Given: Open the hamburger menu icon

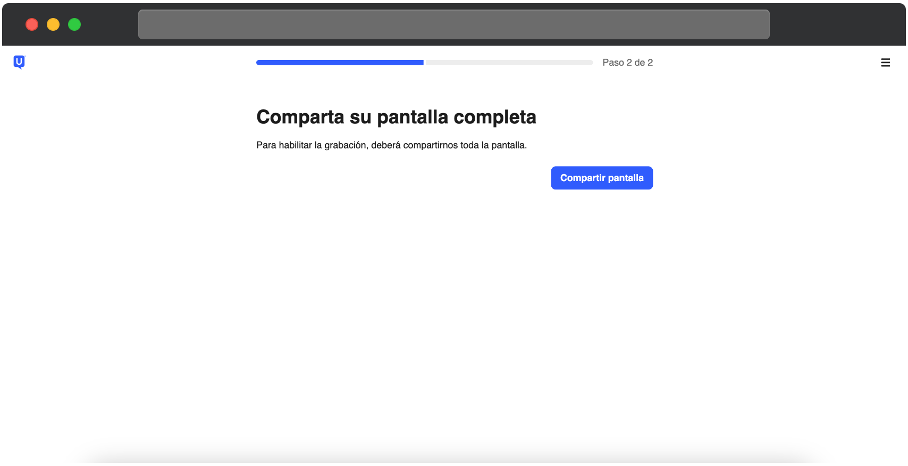Looking at the screenshot, I should click(x=885, y=63).
